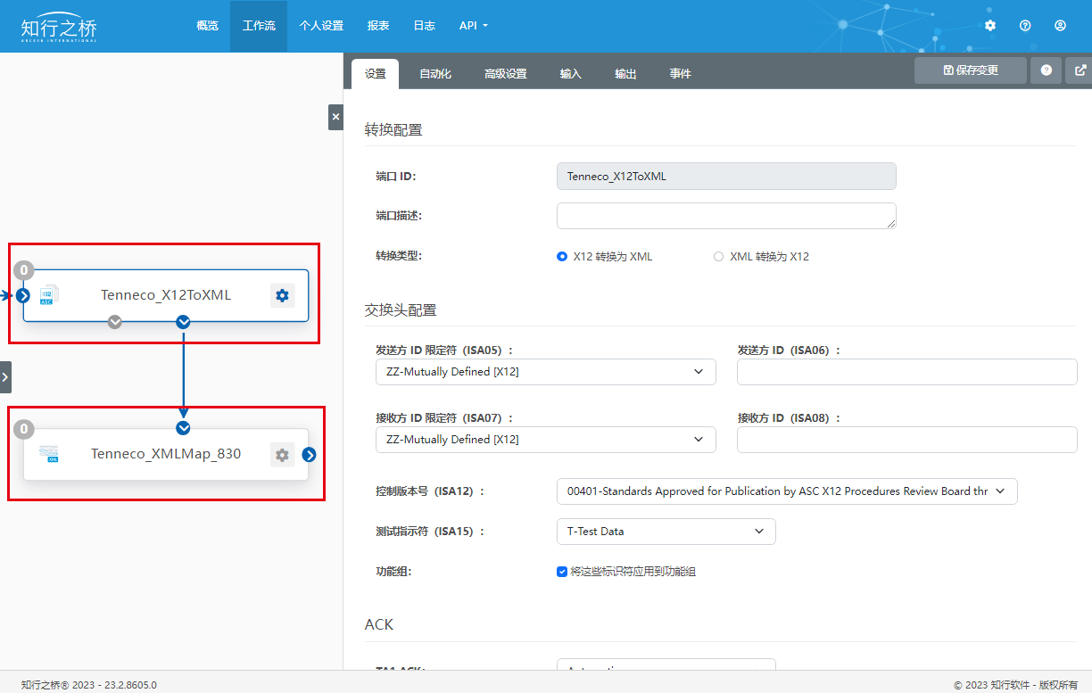
Task: Open the 报表 menu in the navbar
Action: click(x=378, y=26)
